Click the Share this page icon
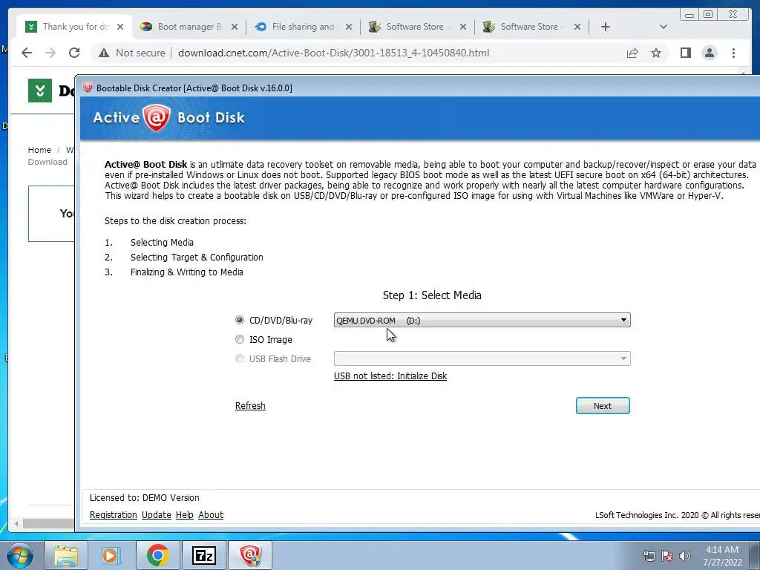760x570 pixels. click(632, 53)
